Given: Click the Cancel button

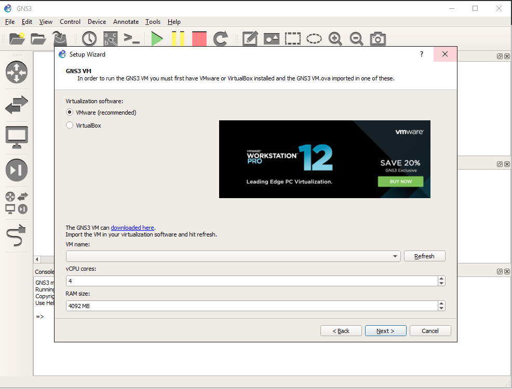Looking at the screenshot, I should point(430,331).
